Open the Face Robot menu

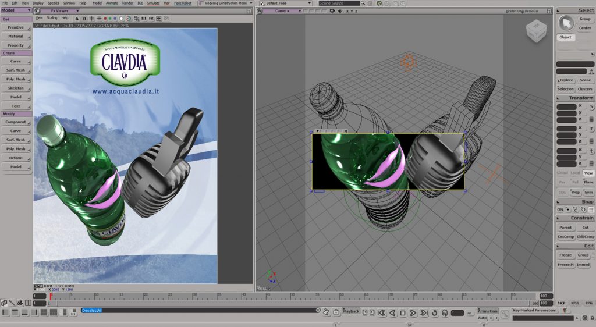183,3
